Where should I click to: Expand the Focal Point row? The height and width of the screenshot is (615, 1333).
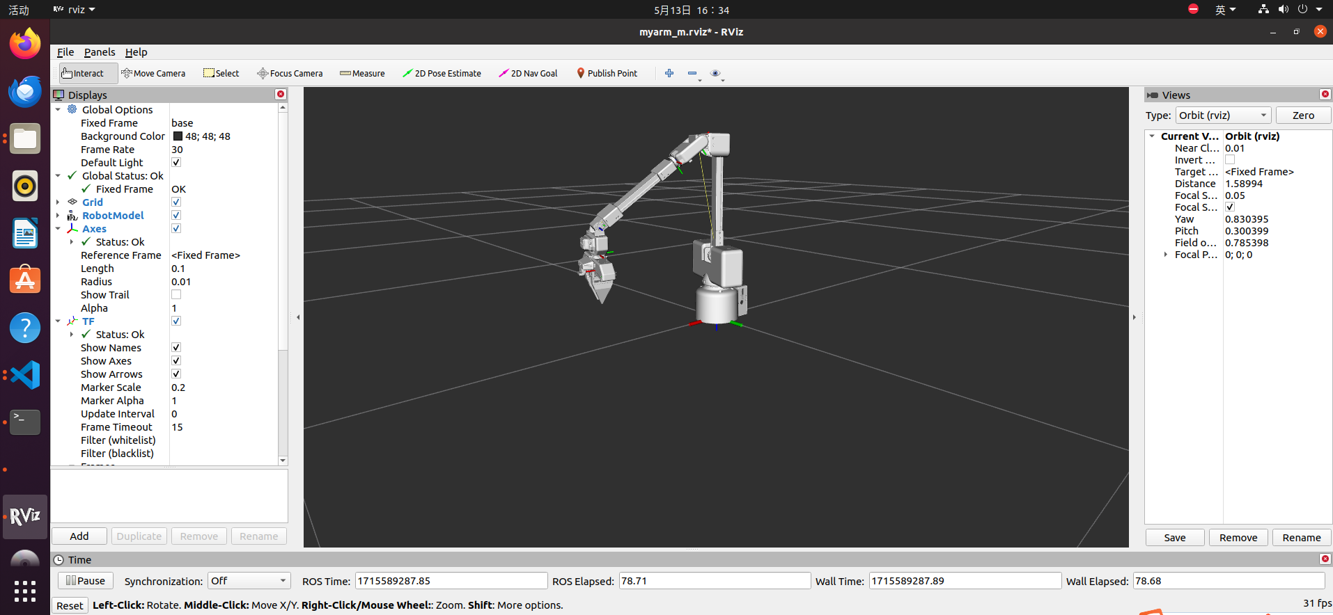(1166, 255)
